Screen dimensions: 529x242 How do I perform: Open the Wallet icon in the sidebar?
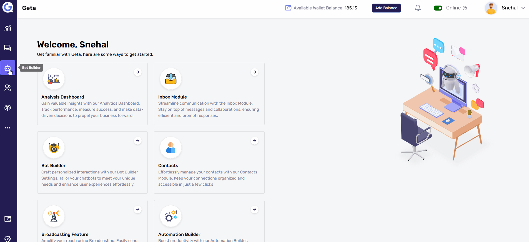click(8, 219)
